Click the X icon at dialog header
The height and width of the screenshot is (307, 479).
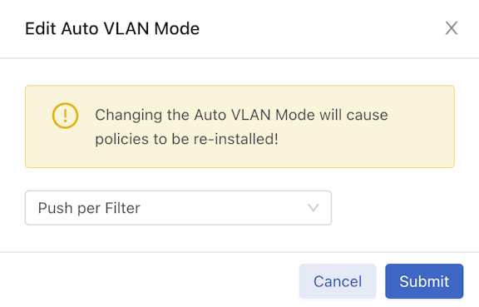[452, 28]
